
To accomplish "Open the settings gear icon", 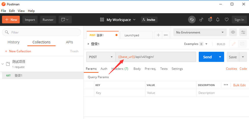I will [x=210, y=20].
